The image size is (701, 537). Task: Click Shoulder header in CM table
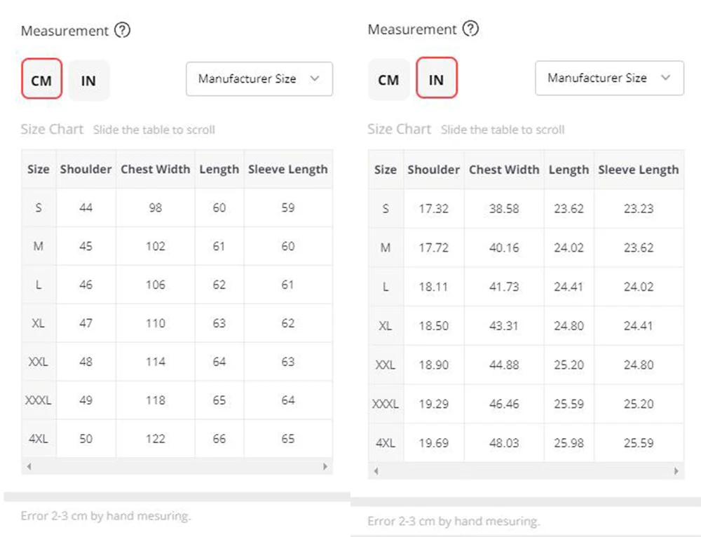[86, 169]
